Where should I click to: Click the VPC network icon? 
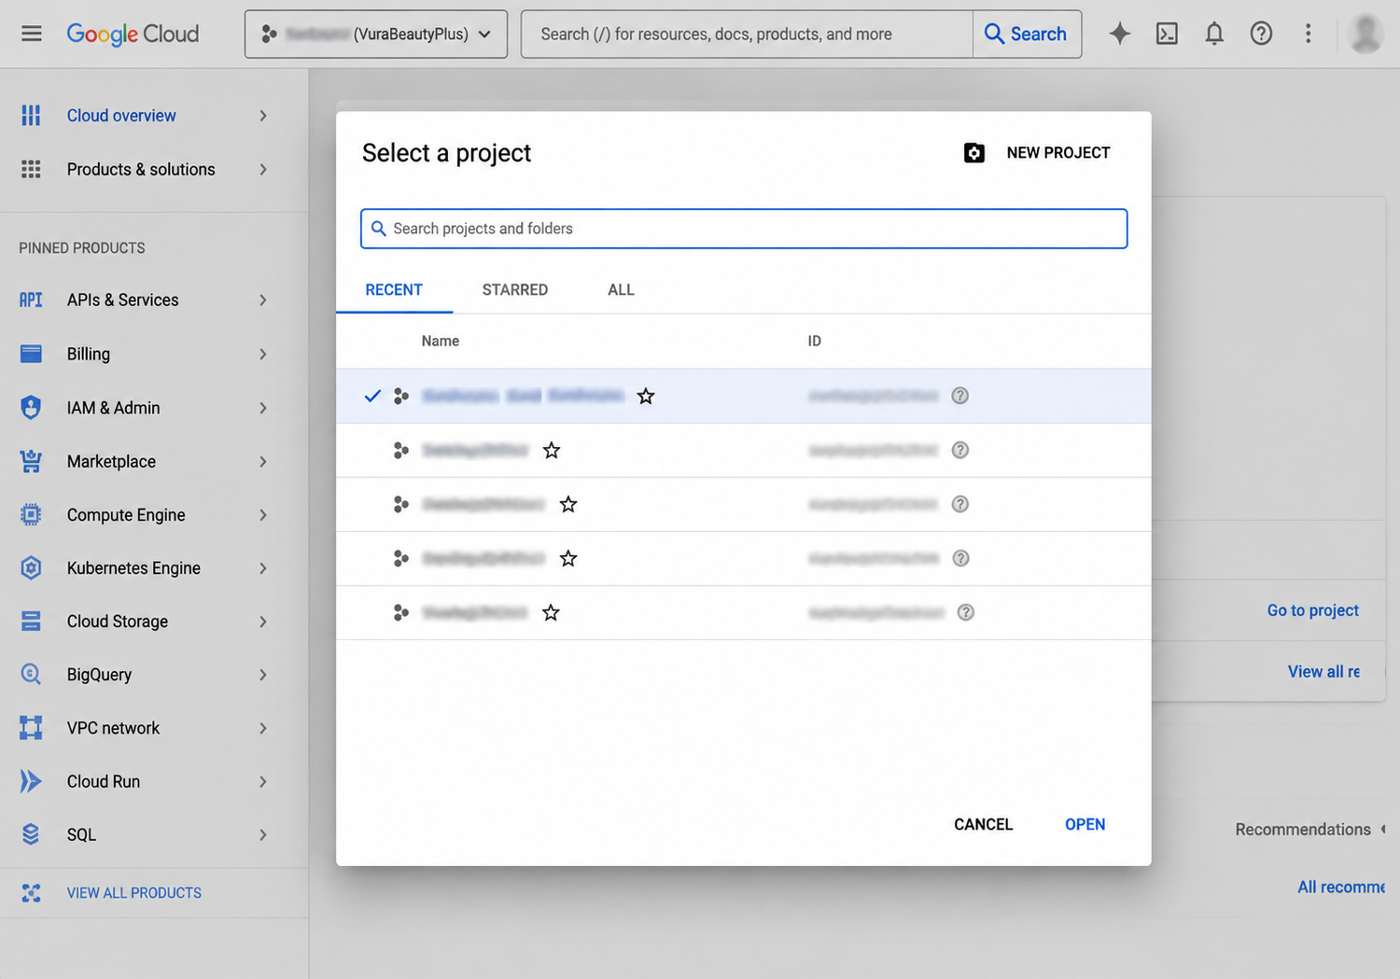coord(31,728)
